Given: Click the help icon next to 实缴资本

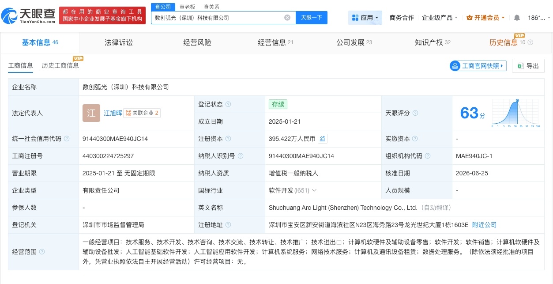Looking at the screenshot, I should [415, 139].
